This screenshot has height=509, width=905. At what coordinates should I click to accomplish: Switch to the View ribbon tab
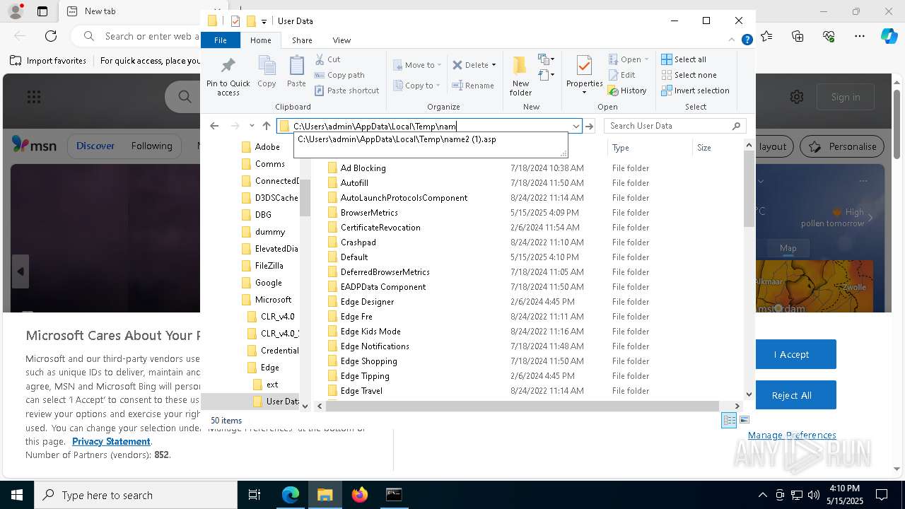click(x=341, y=40)
